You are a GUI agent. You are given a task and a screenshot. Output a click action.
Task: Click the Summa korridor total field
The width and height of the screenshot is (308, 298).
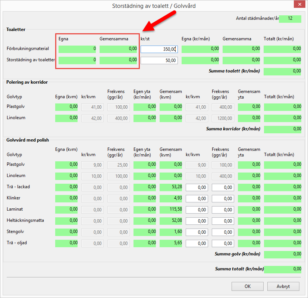click(x=282, y=129)
